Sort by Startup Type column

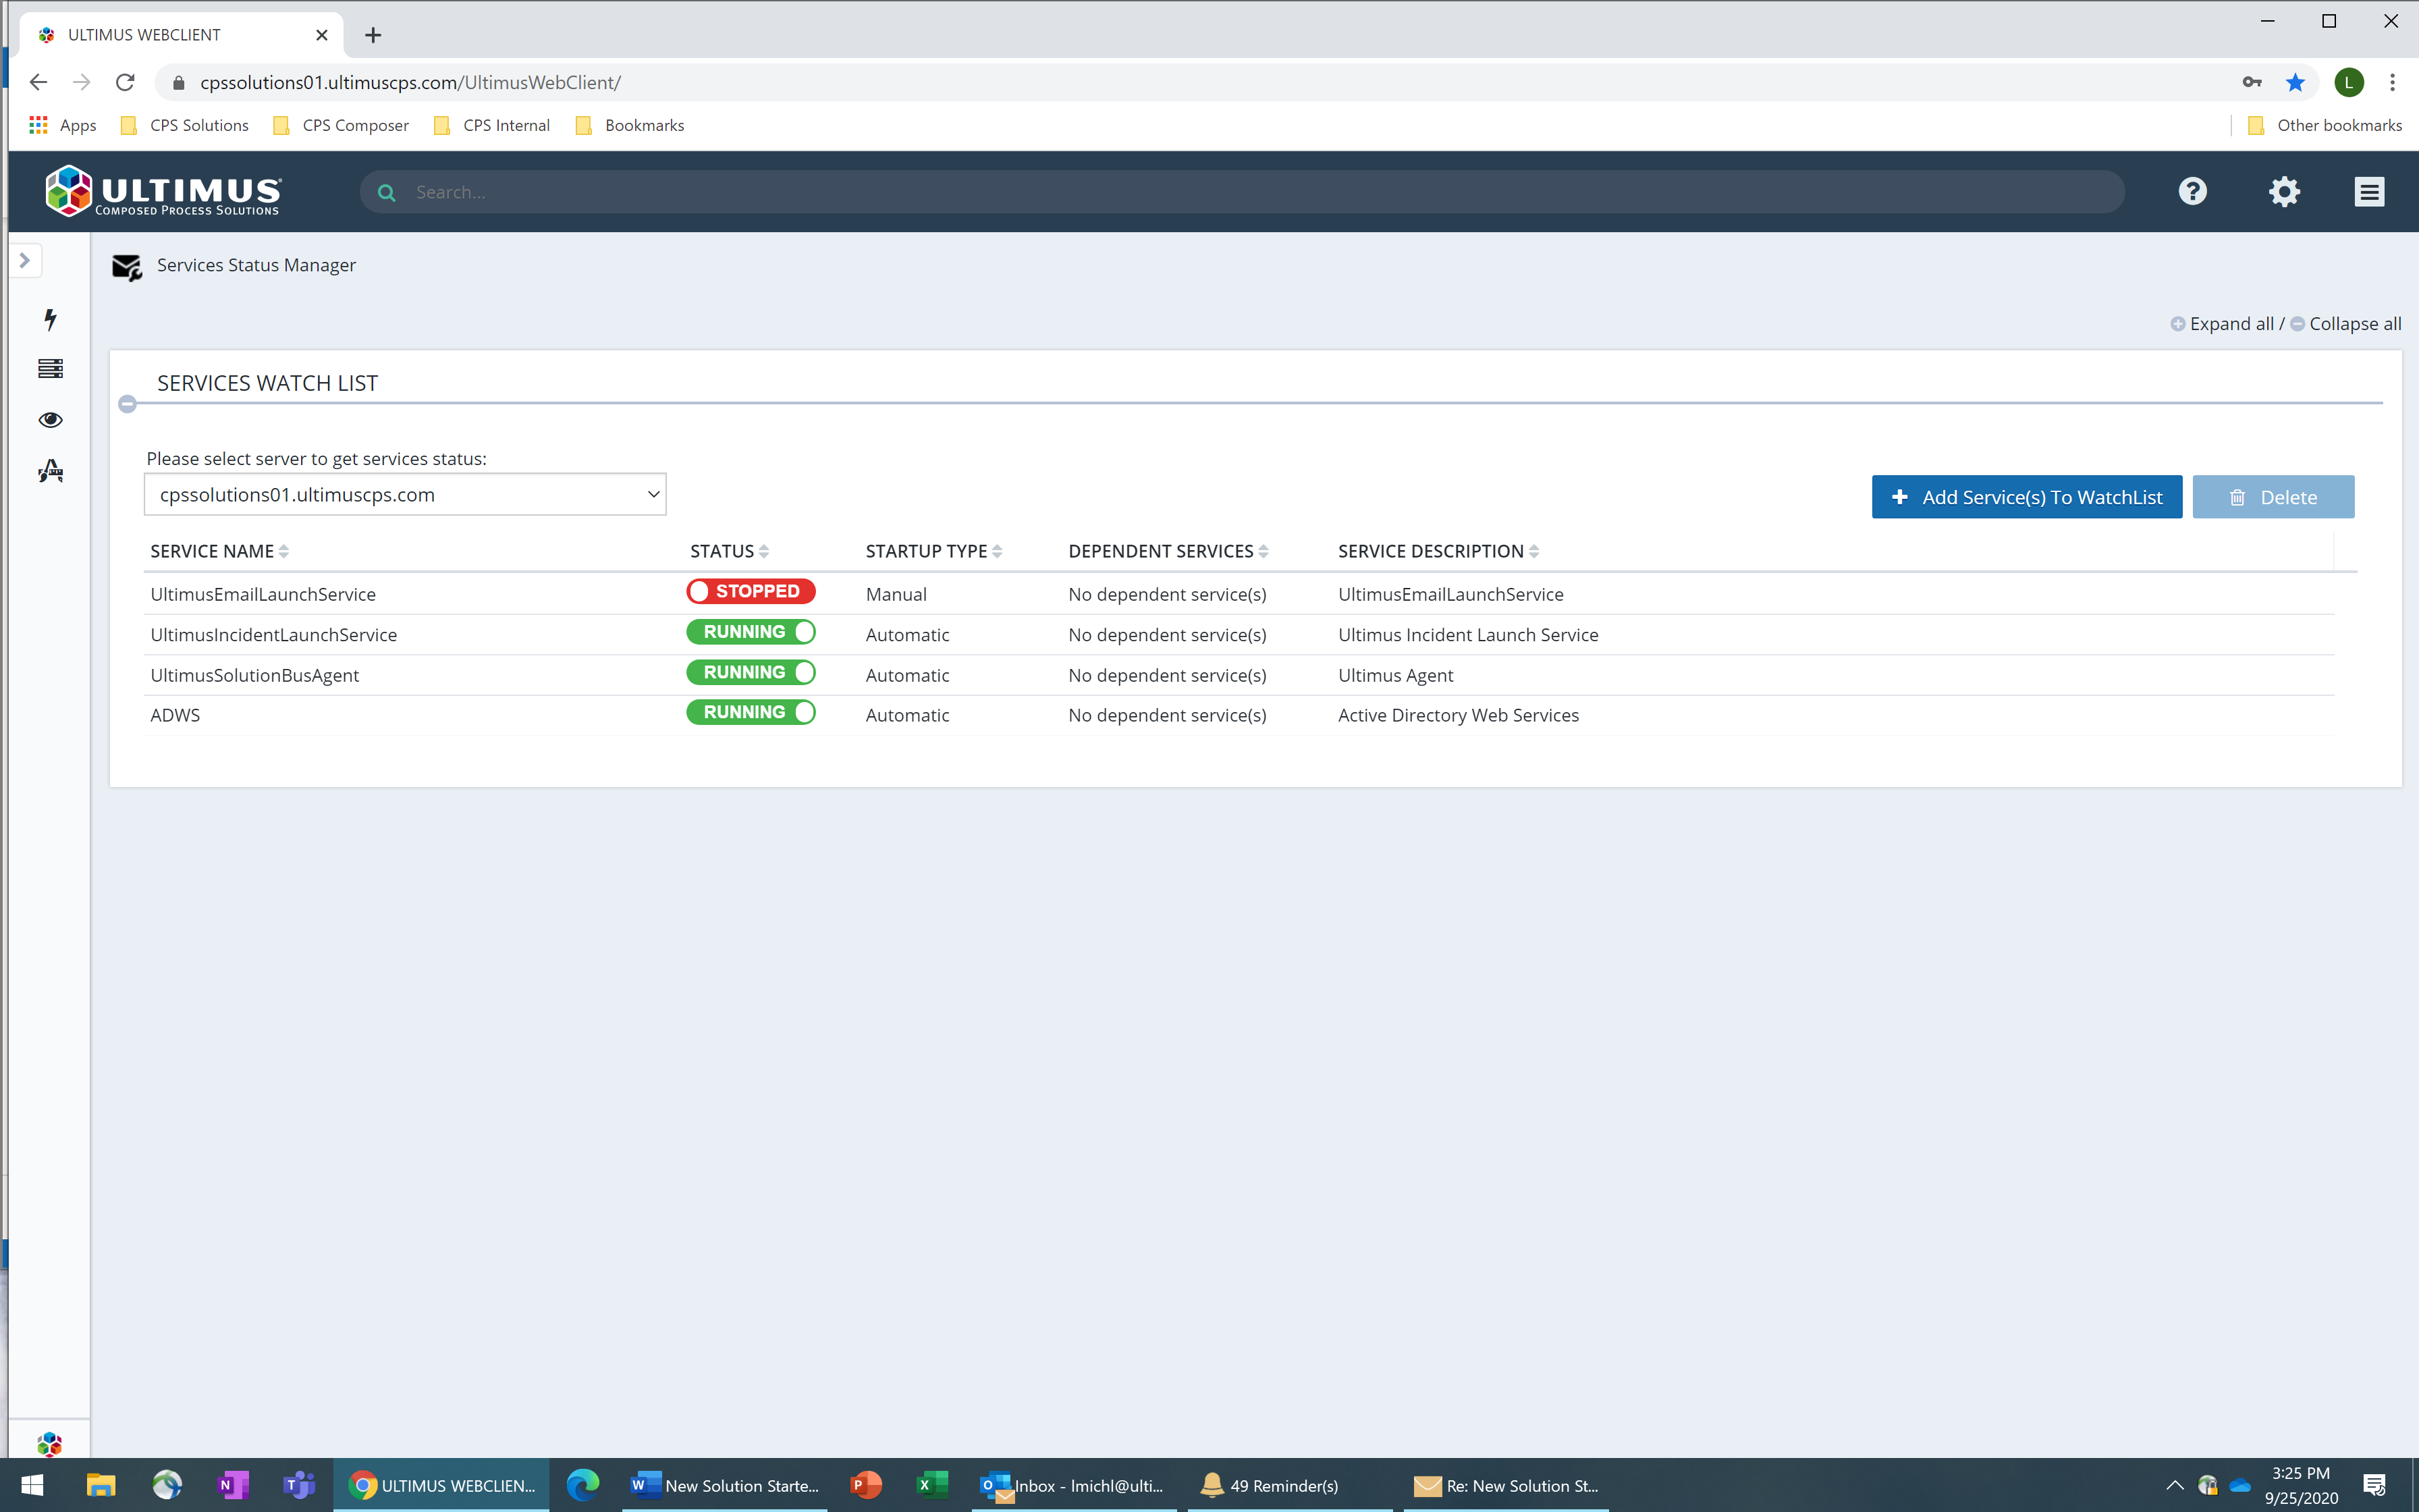933,551
